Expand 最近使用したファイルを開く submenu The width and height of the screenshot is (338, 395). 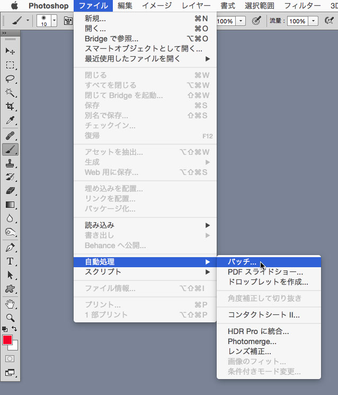coord(145,59)
